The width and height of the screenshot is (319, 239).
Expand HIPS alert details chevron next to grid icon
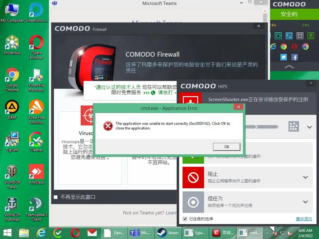(309, 127)
